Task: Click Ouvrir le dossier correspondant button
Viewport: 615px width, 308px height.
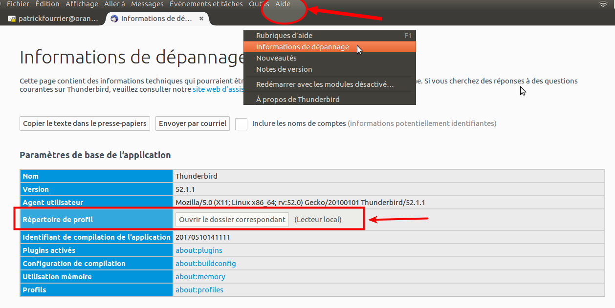Action: pyautogui.click(x=232, y=220)
